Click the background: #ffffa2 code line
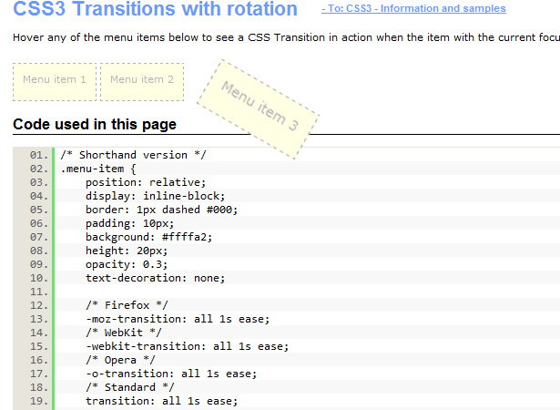This screenshot has height=410, width=560. click(148, 237)
